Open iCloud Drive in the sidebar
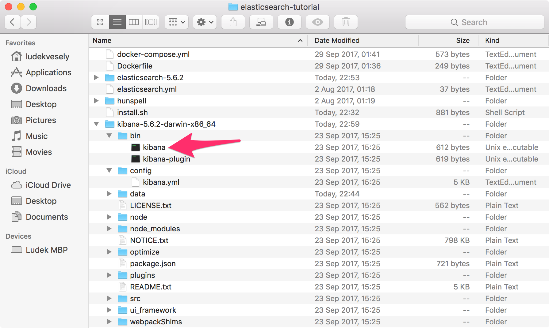This screenshot has height=328, width=549. pyautogui.click(x=41, y=185)
